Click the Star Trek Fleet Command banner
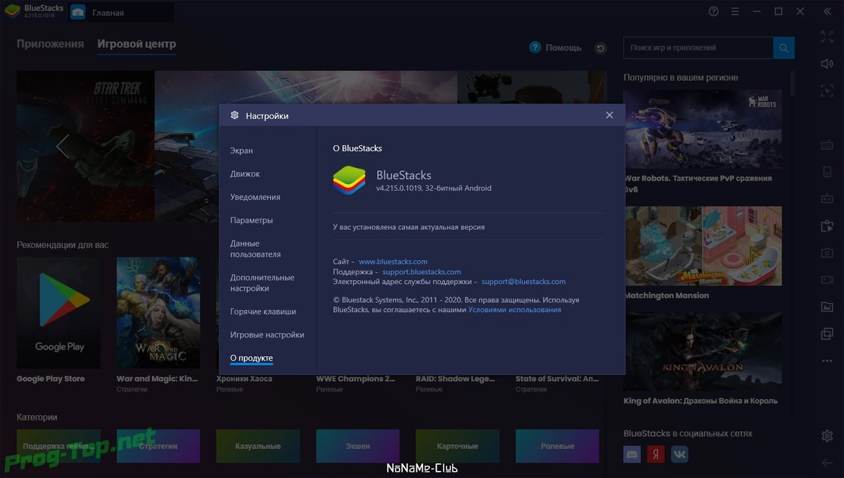This screenshot has width=844, height=478. (86, 146)
